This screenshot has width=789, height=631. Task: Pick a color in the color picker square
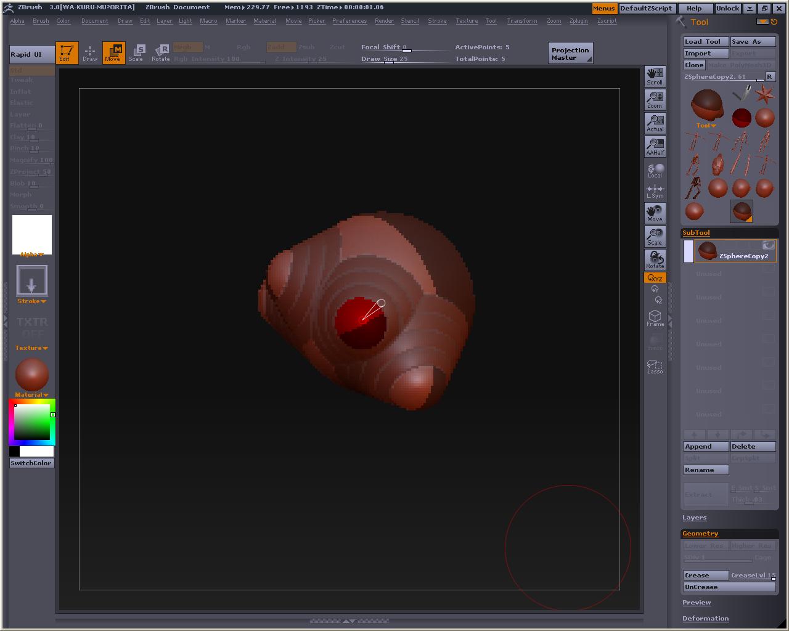click(32, 422)
